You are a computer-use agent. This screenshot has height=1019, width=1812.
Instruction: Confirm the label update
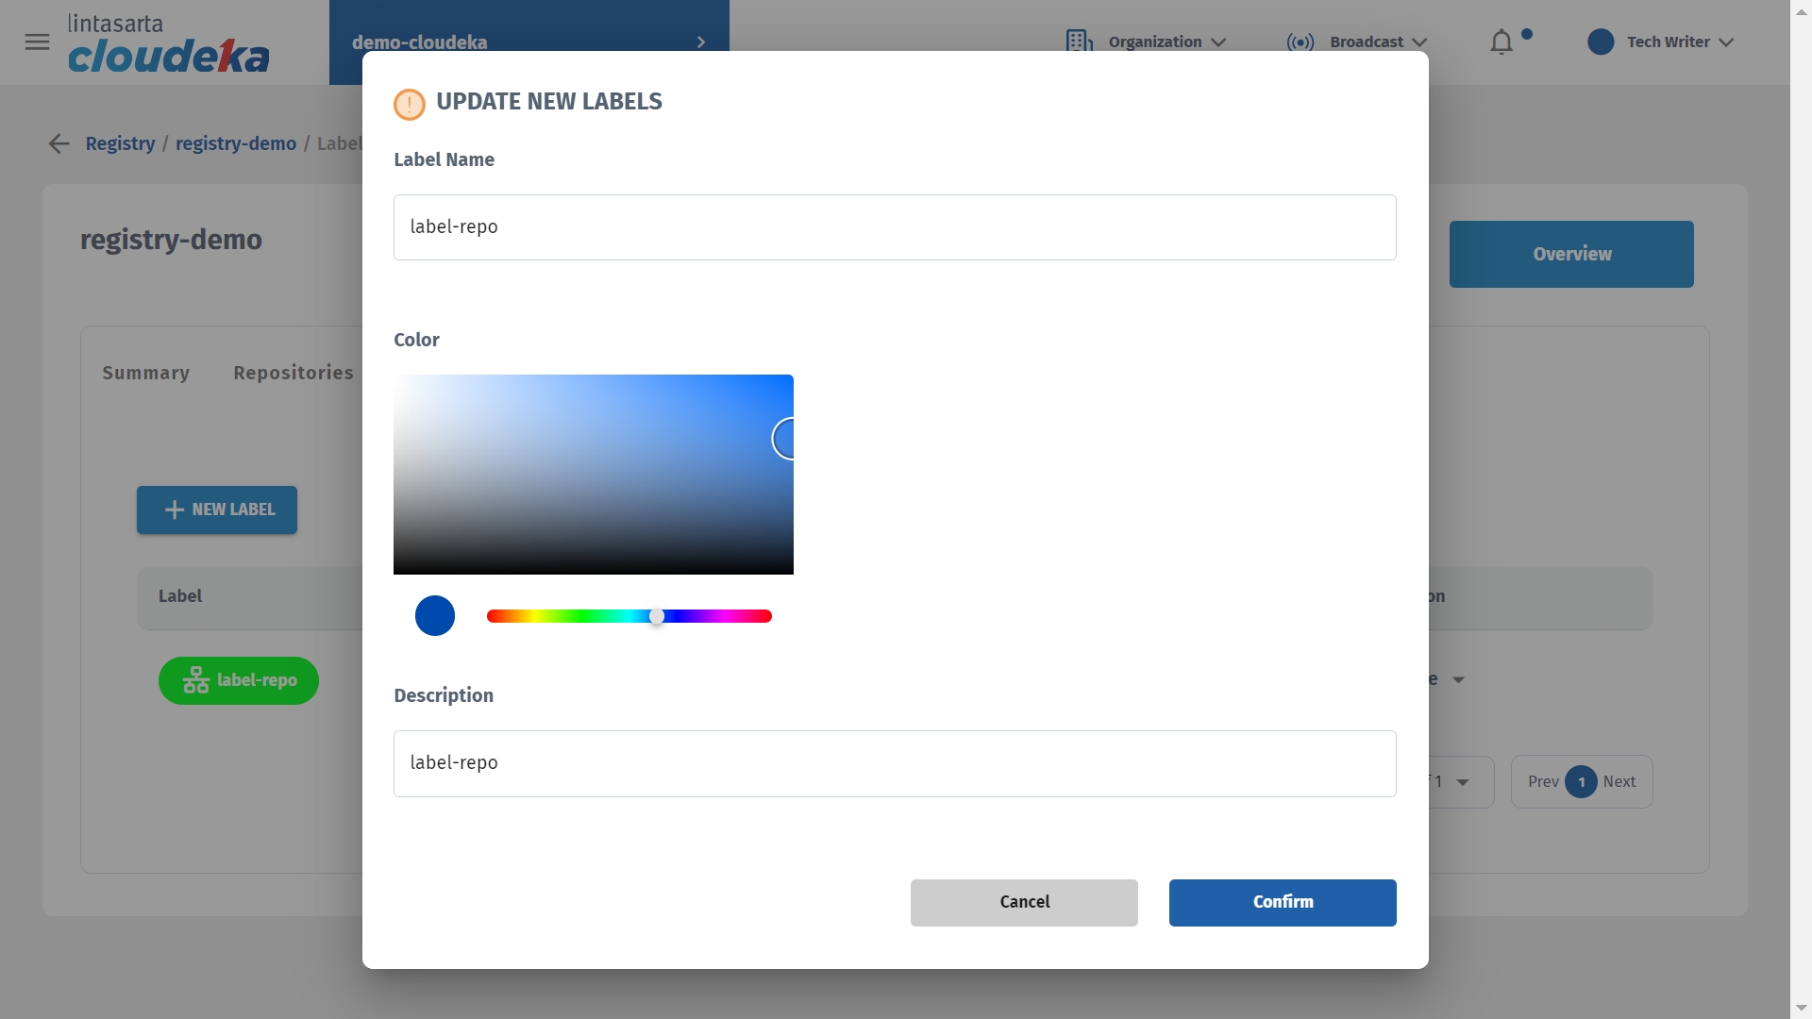point(1283,902)
